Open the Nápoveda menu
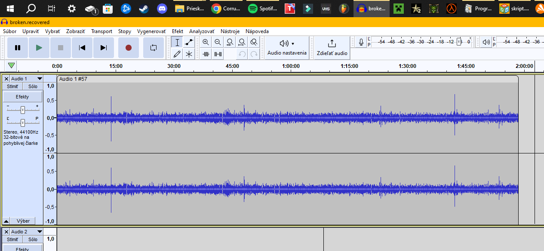Screen dimensions: 544x251 click(257, 31)
